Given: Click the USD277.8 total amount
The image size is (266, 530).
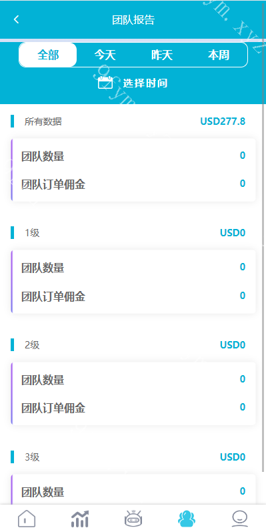Looking at the screenshot, I should 223,121.
